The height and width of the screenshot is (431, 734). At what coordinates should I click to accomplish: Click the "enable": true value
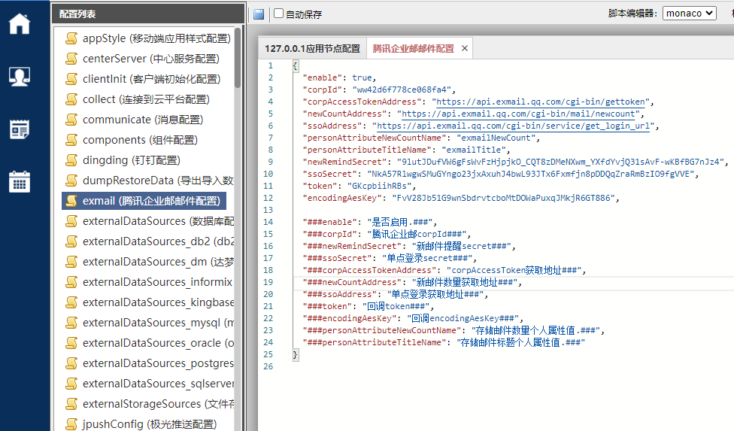pyautogui.click(x=362, y=77)
